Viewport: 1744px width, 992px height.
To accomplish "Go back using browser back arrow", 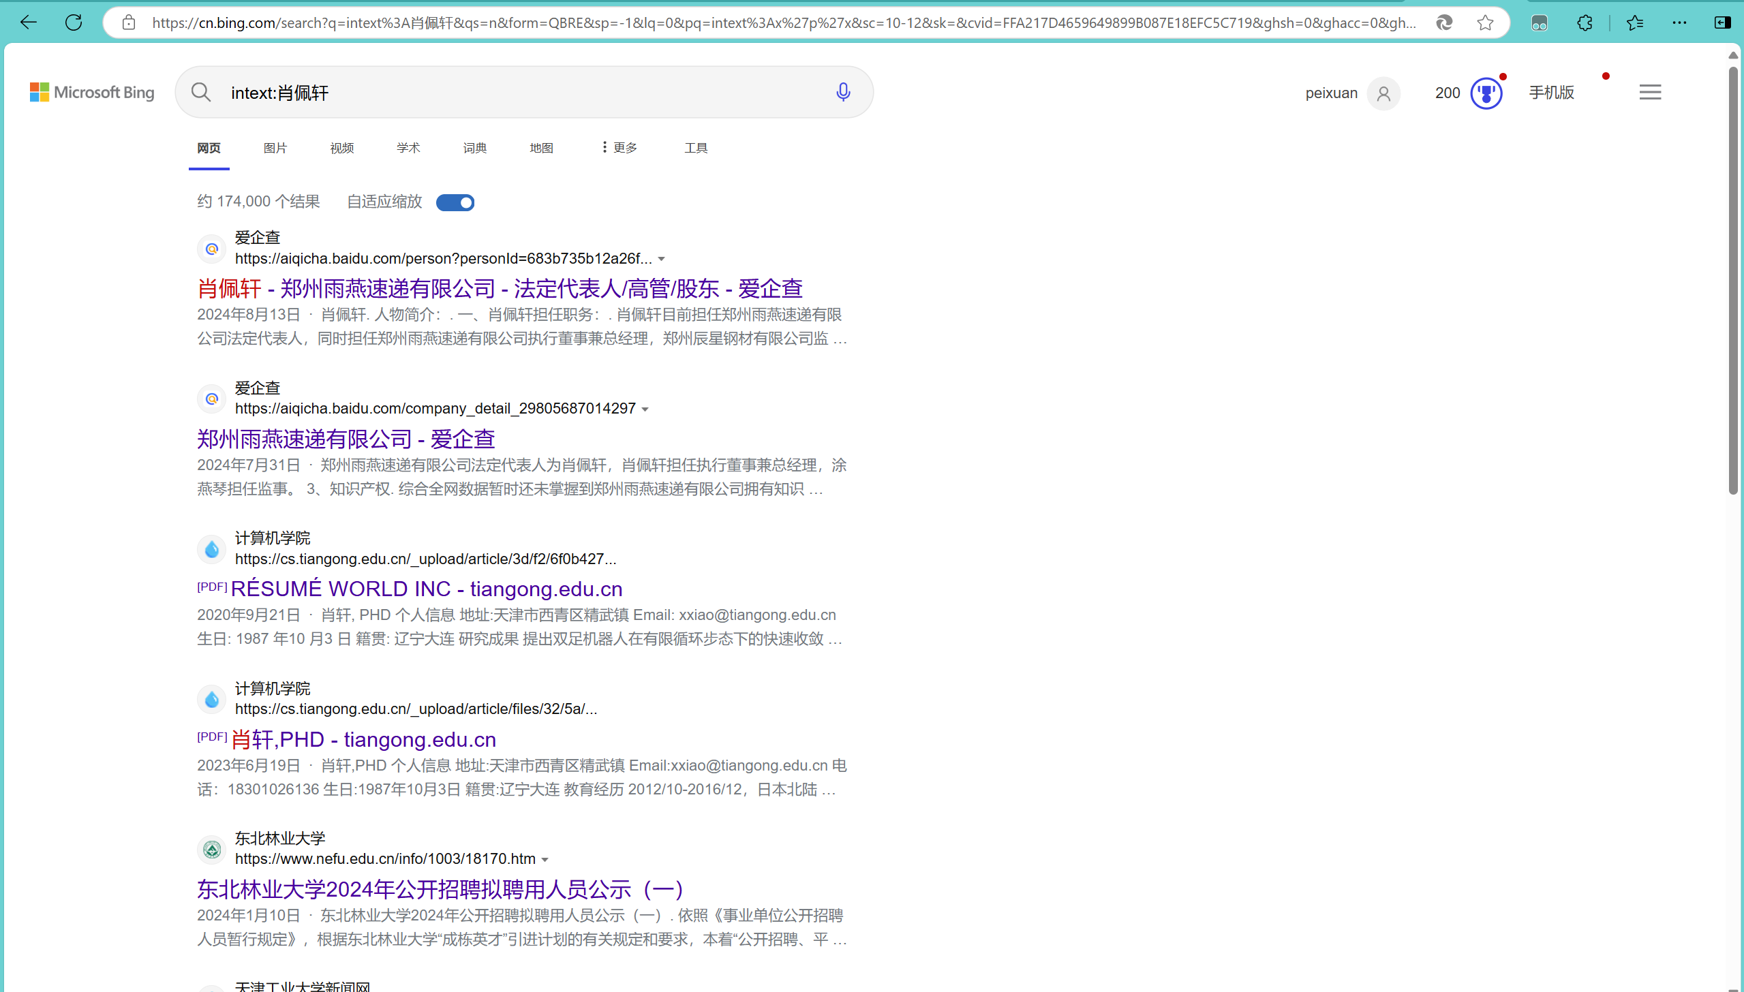I will click(28, 22).
